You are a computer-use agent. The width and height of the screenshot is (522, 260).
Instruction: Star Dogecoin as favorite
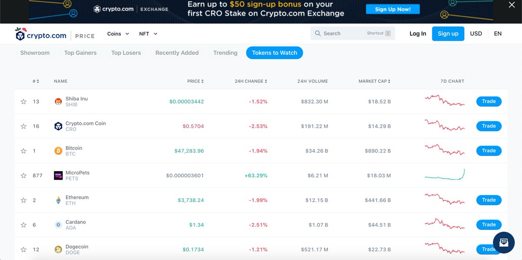23,250
